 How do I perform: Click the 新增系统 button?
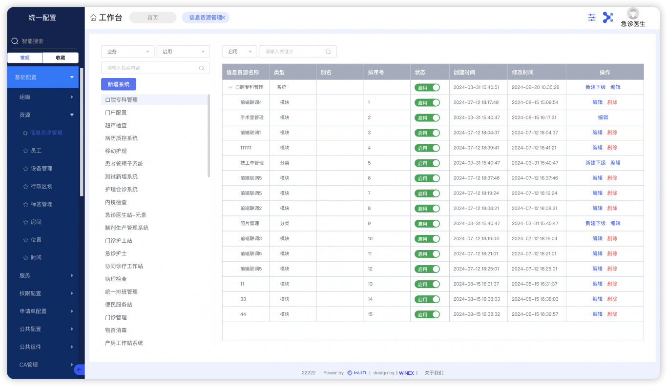click(119, 84)
